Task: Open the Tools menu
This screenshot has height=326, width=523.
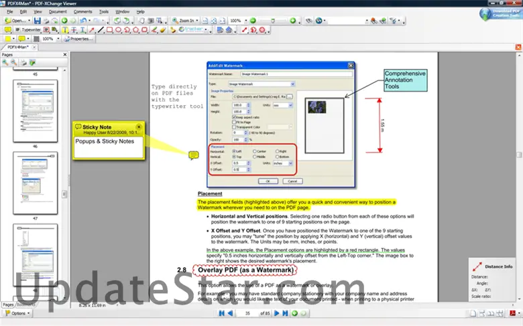Action: 104,11
